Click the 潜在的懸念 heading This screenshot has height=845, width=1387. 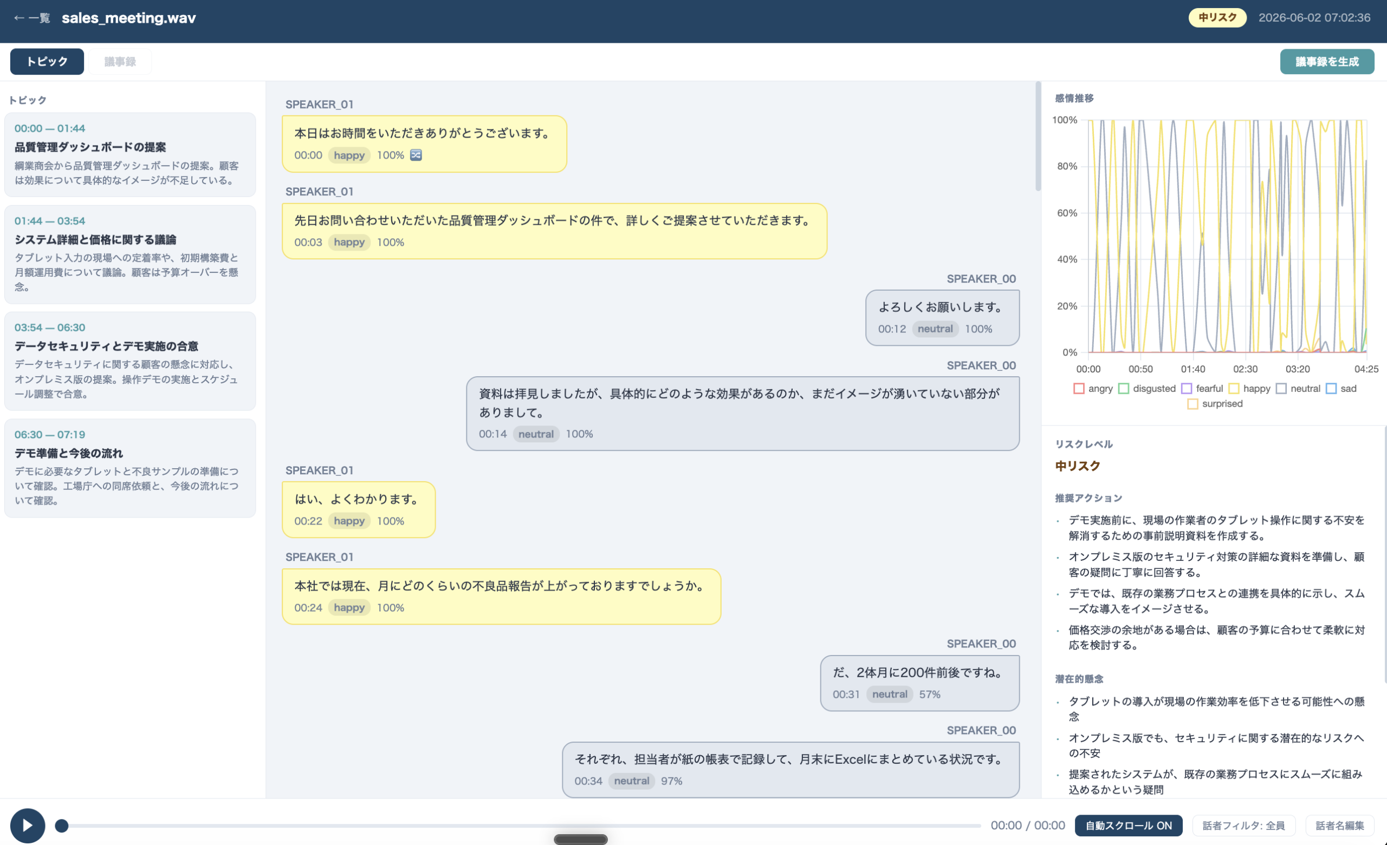pyautogui.click(x=1079, y=678)
